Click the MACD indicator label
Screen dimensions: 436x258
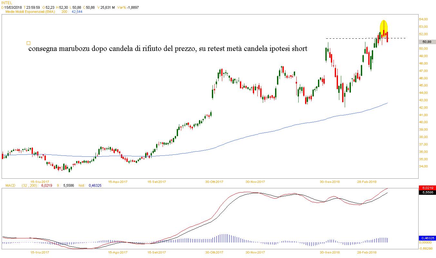tap(11, 185)
